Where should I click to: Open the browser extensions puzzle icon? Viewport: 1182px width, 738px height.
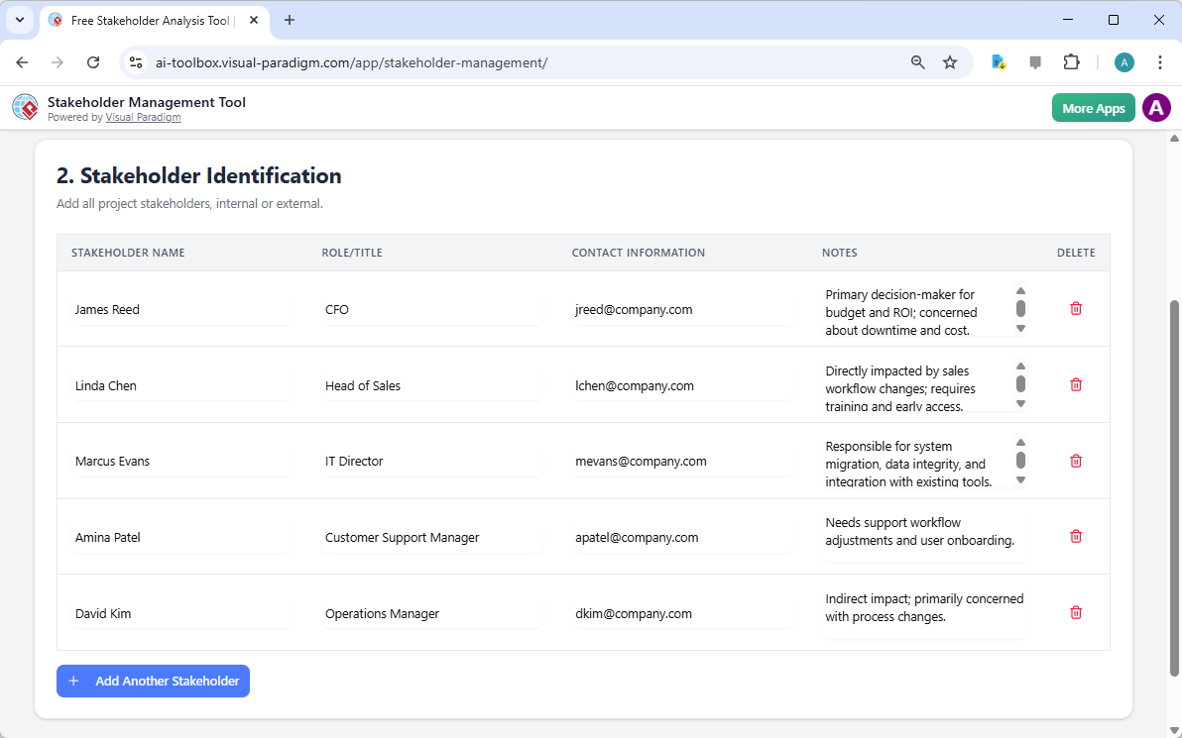coord(1072,61)
